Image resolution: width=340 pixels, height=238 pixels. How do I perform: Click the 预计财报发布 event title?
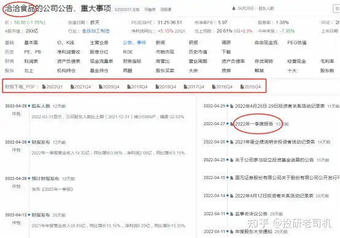point(45,178)
